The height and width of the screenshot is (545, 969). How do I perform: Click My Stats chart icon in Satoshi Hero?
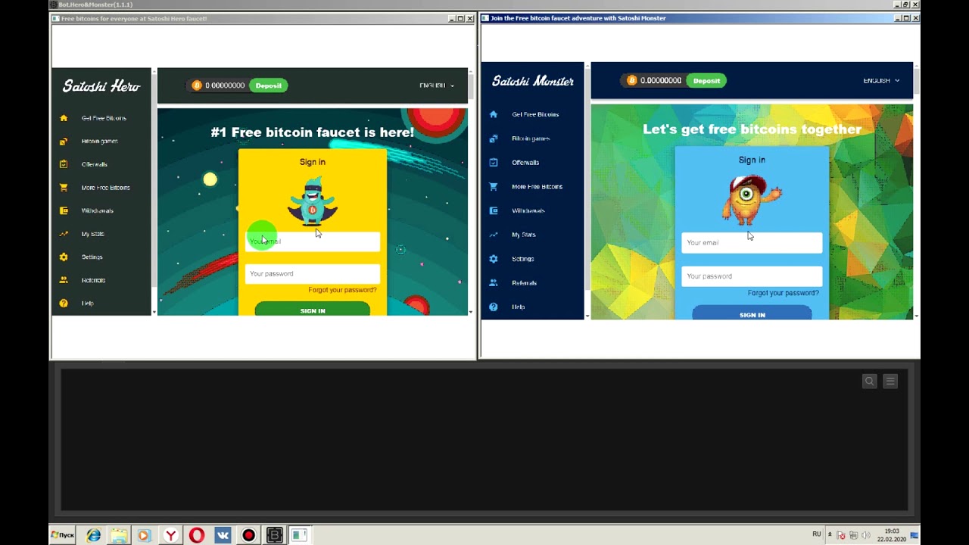pos(64,234)
